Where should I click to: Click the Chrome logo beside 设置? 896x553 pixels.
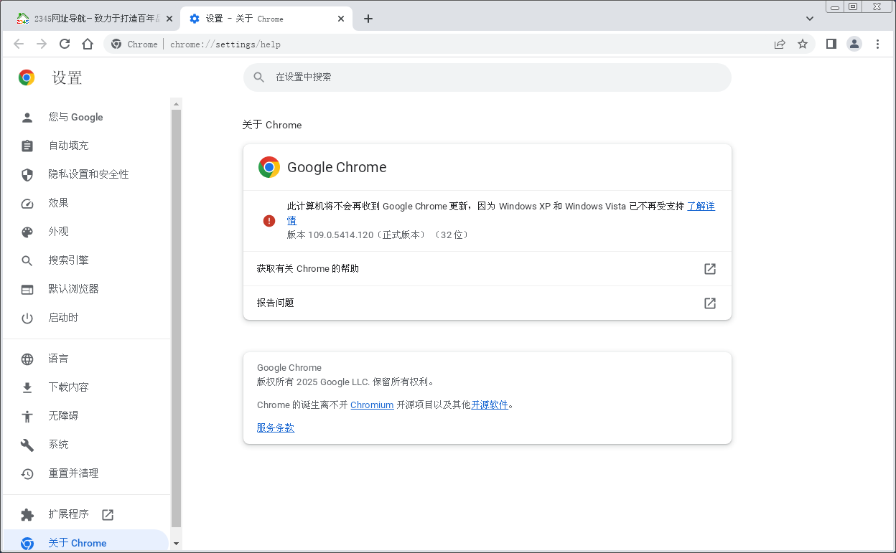point(27,77)
